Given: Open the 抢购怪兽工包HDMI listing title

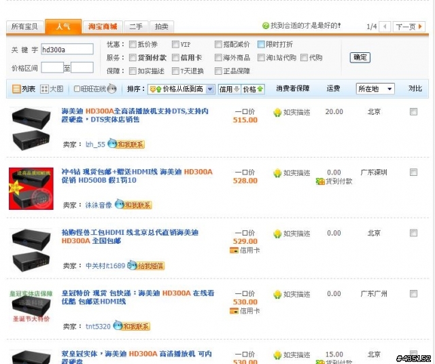Looking at the screenshot, I should click(x=130, y=236).
